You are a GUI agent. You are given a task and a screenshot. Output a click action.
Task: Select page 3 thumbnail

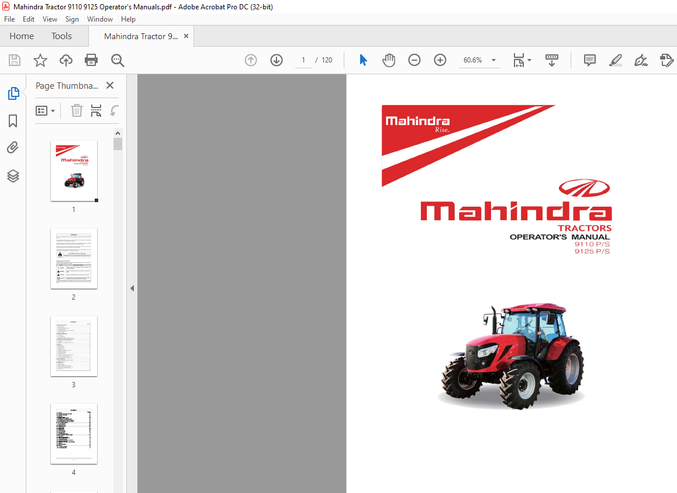click(x=74, y=346)
